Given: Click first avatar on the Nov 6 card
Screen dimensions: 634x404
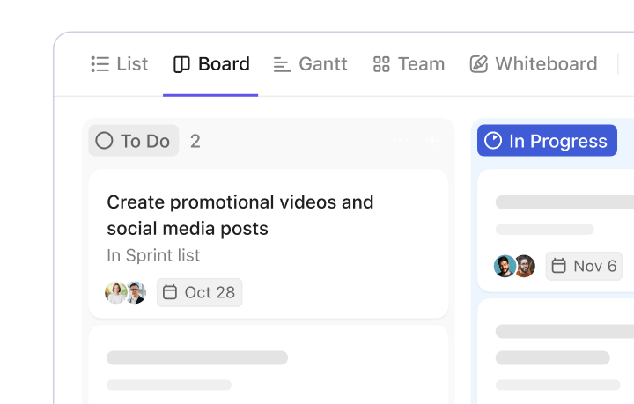Looking at the screenshot, I should (x=505, y=266).
